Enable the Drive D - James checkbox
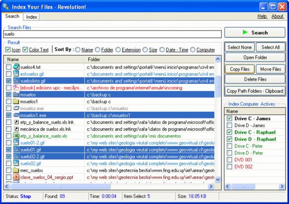This screenshot has height=204, width=289. point(229,125)
